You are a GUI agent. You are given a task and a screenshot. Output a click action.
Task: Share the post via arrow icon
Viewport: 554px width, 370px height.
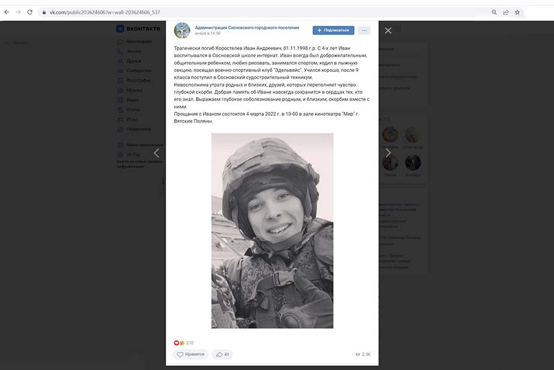[222, 354]
